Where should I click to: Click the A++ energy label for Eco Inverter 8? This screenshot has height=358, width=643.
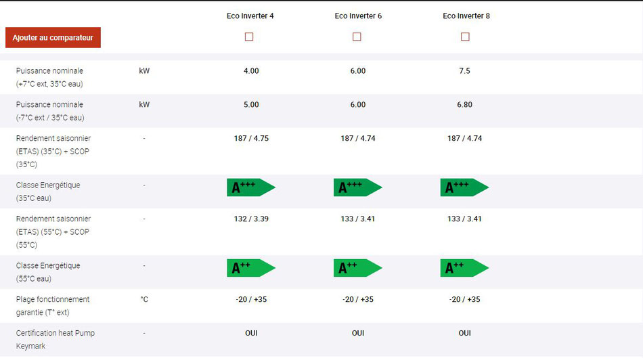(x=464, y=268)
